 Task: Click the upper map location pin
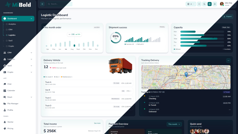coord(195,69)
